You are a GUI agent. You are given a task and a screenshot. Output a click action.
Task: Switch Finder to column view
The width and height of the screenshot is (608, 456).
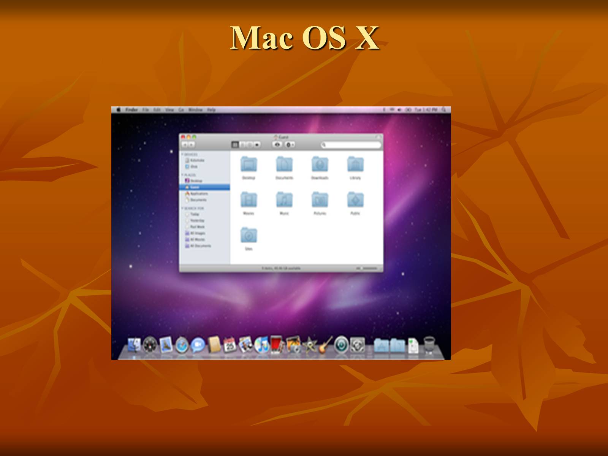tap(250, 145)
